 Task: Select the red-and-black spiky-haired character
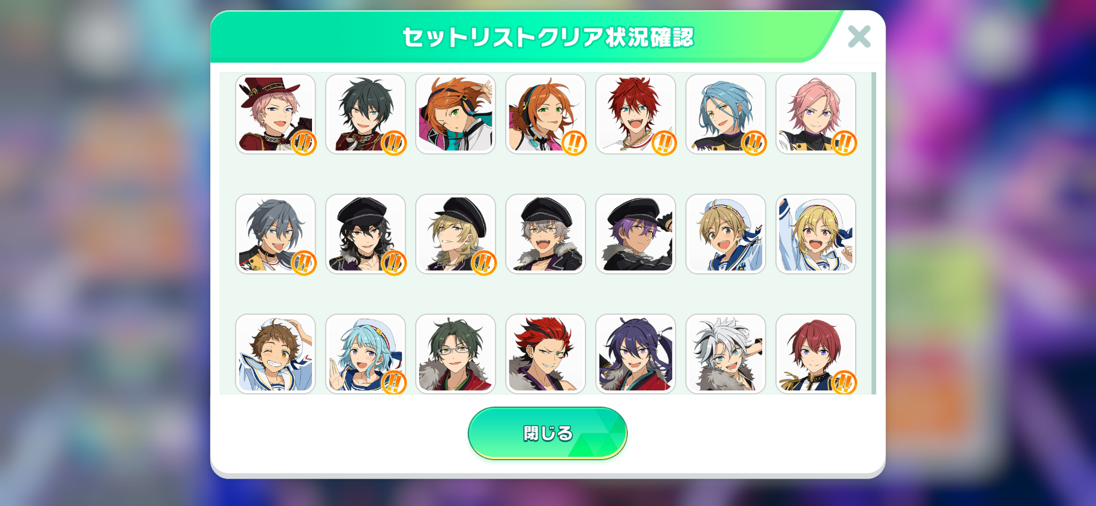click(545, 354)
